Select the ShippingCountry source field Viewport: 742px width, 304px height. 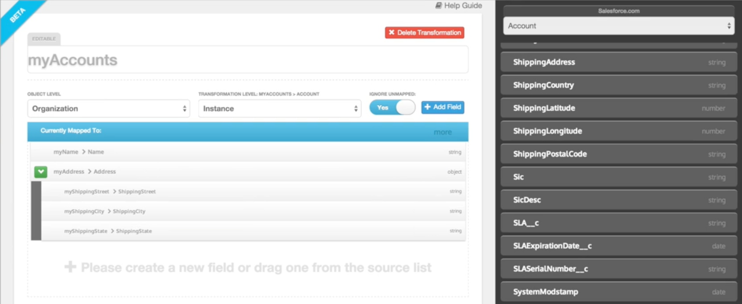(618, 85)
